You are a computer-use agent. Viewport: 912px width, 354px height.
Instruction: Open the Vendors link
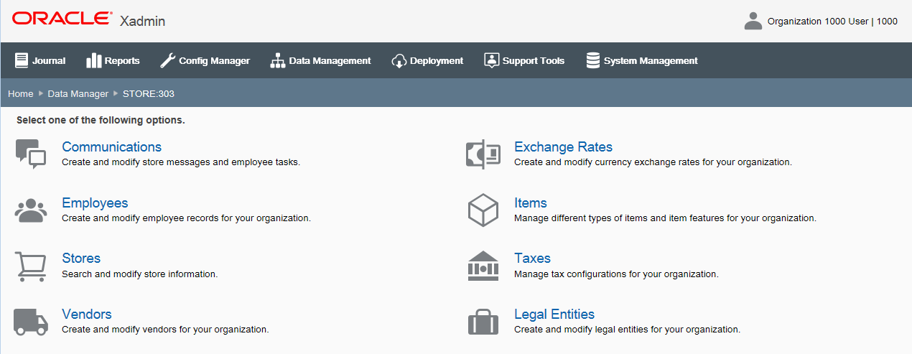pyautogui.click(x=87, y=314)
